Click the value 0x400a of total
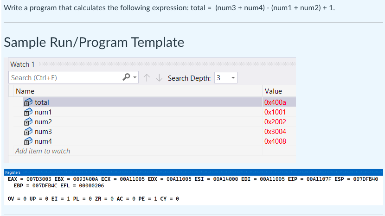Viewport: 385px width, 216px height. click(x=275, y=102)
